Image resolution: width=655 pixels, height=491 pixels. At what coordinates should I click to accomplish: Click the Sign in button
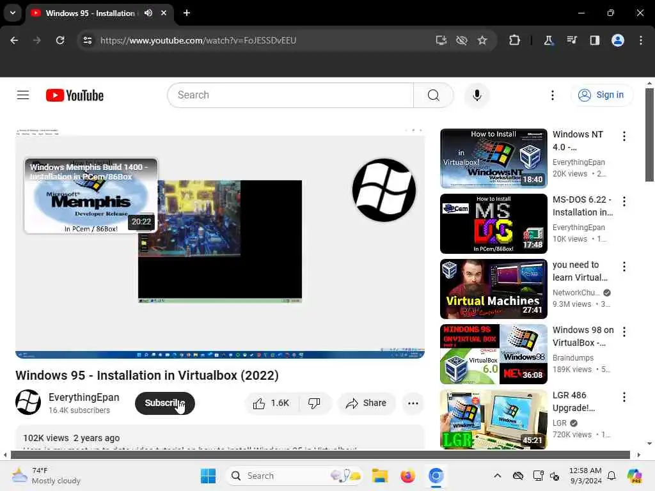601,95
